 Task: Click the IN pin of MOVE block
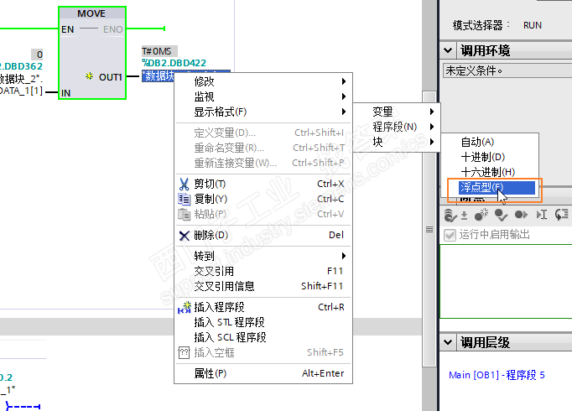(66, 93)
